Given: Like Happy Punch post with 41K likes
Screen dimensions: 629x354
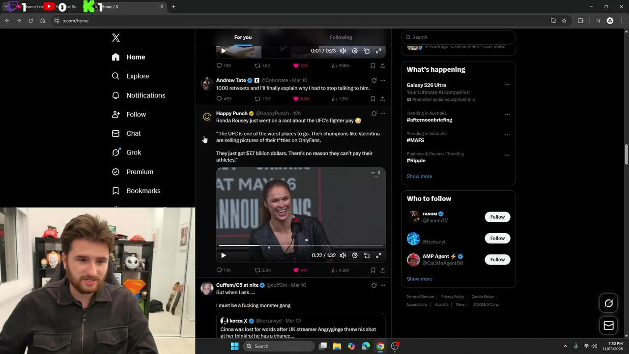Looking at the screenshot, I should coord(300,270).
